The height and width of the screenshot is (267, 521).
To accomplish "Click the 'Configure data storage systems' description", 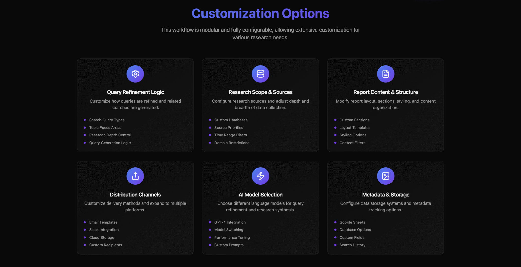I will 386,207.
